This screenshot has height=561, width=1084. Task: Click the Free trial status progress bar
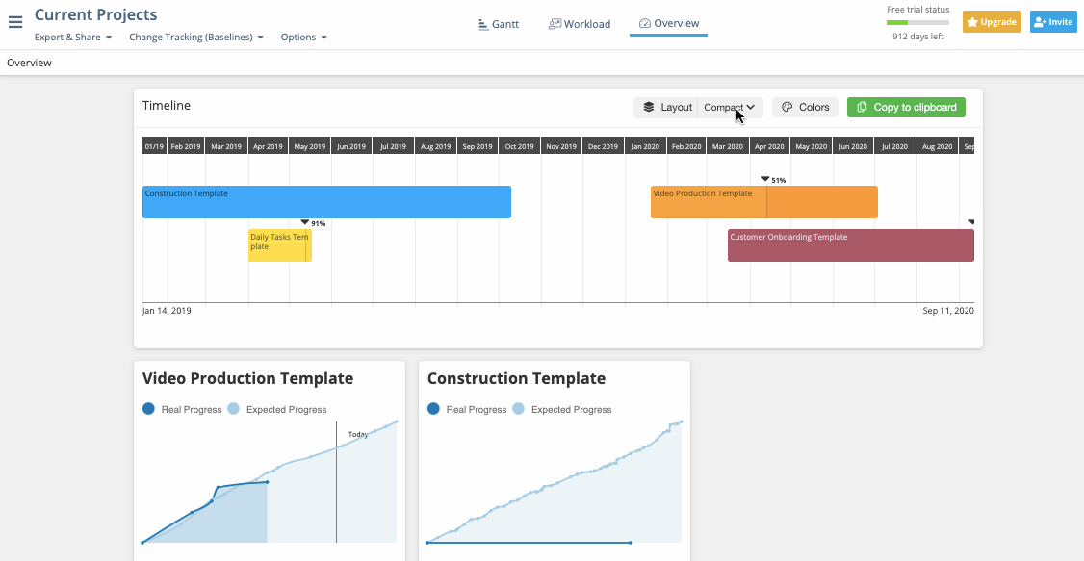coord(917,21)
